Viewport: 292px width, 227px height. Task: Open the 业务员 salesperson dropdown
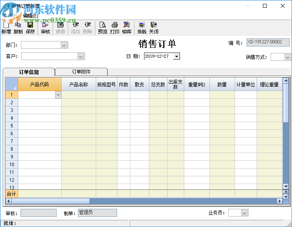(244, 213)
